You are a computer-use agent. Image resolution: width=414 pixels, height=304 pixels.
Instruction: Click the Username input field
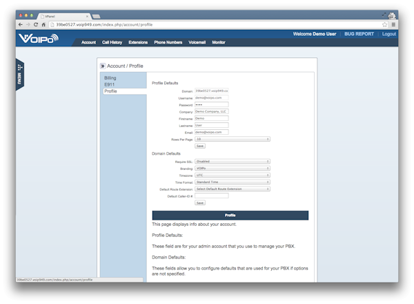tap(212, 98)
